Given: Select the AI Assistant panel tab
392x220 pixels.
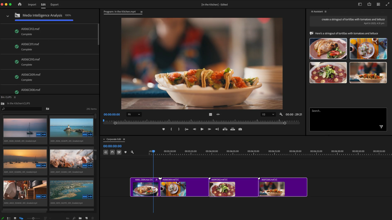Looking at the screenshot, I should [x=317, y=12].
